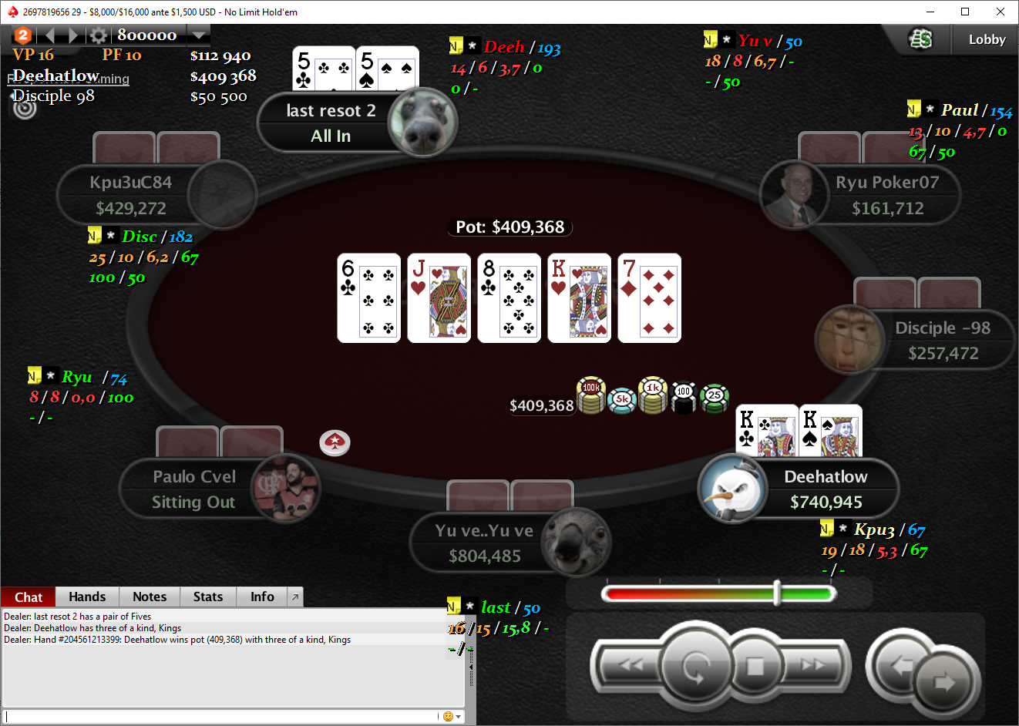
Task: Rewind with the double left arrow button
Action: (630, 665)
